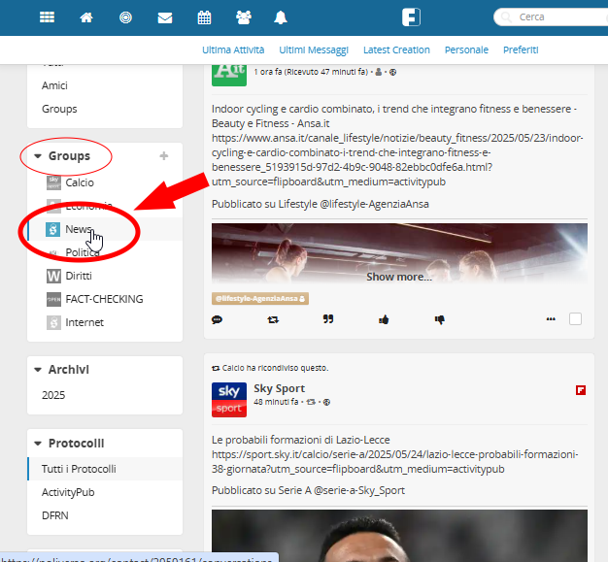Switch to Preferiti tab
This screenshot has width=608, height=562.
521,50
